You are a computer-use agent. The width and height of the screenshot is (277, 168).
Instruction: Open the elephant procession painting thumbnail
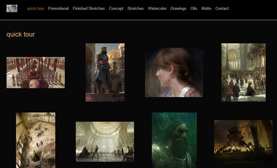coord(35,73)
